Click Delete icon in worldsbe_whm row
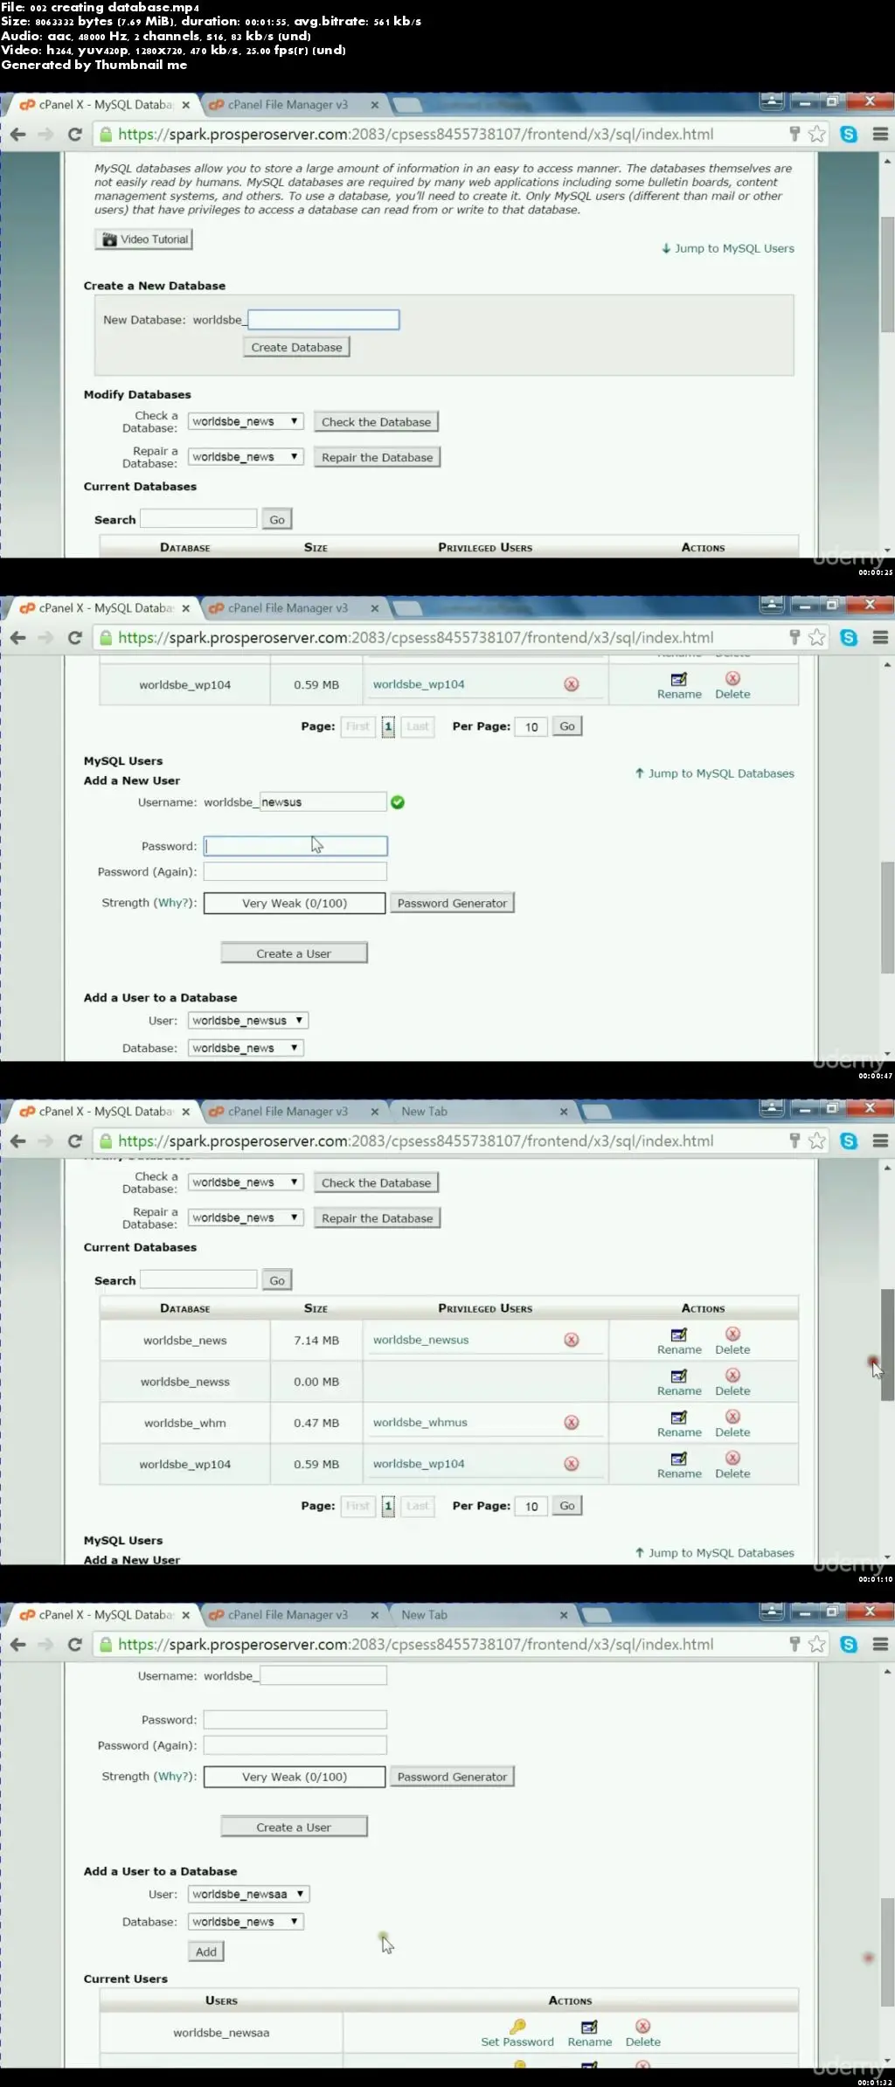 [732, 1416]
